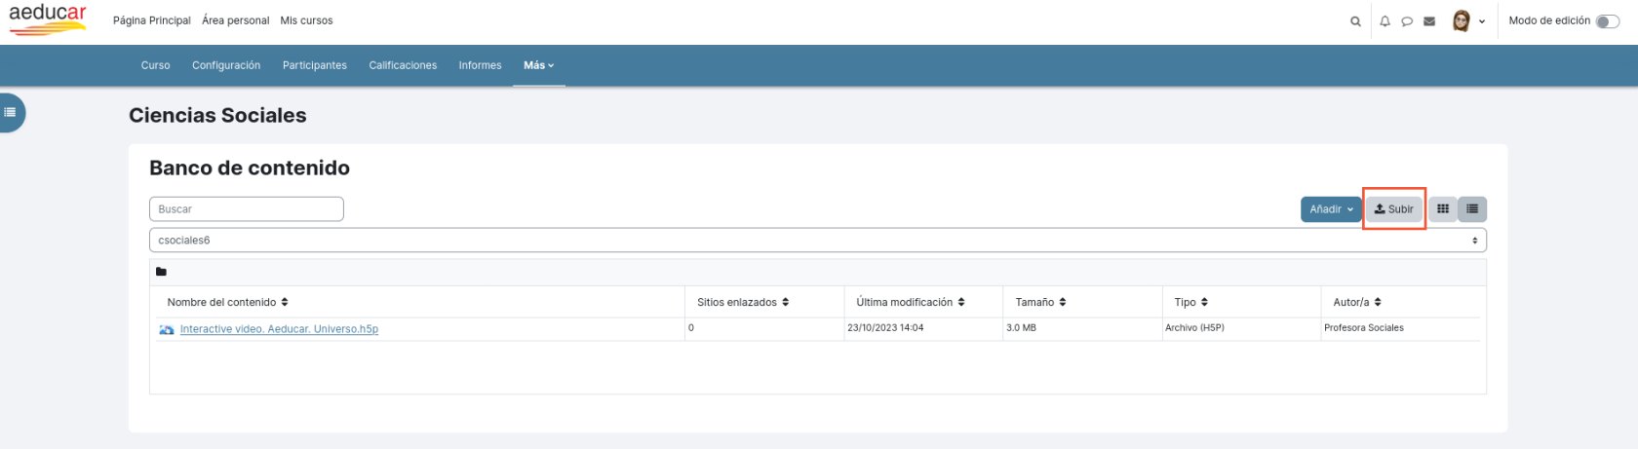Click the 3.0 MB size cell

(x=1021, y=328)
